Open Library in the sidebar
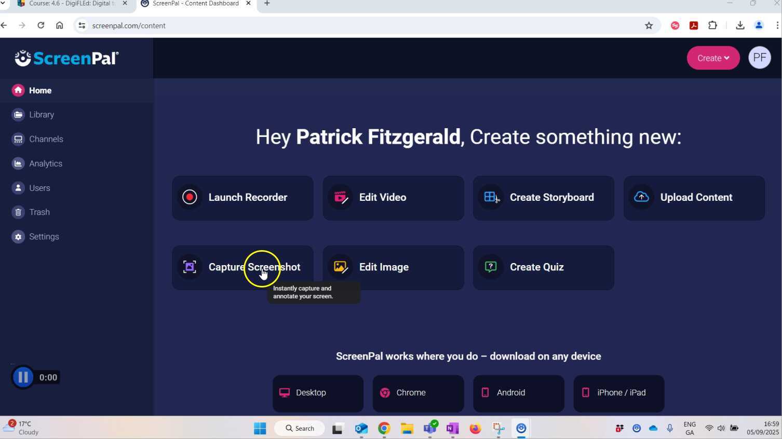The width and height of the screenshot is (782, 439). tap(42, 115)
